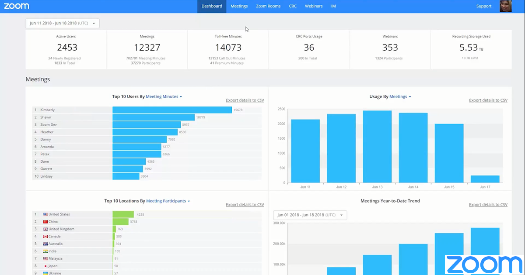The image size is (525, 275).
Task: Click the United States flag icon
Action: click(x=45, y=214)
